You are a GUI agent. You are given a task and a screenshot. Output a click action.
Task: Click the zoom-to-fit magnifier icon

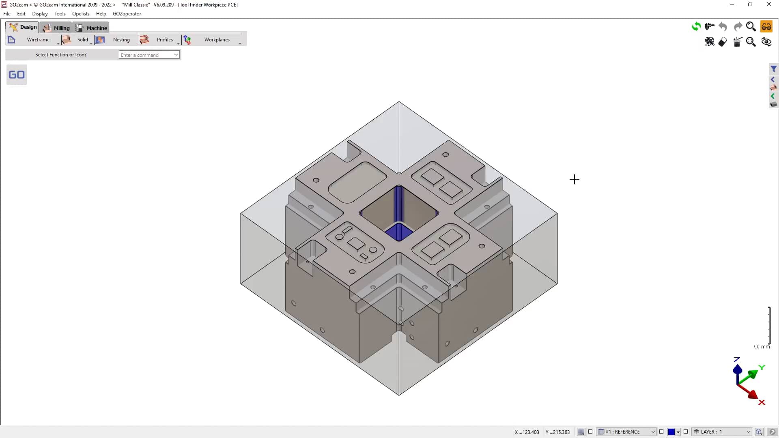coord(751,42)
